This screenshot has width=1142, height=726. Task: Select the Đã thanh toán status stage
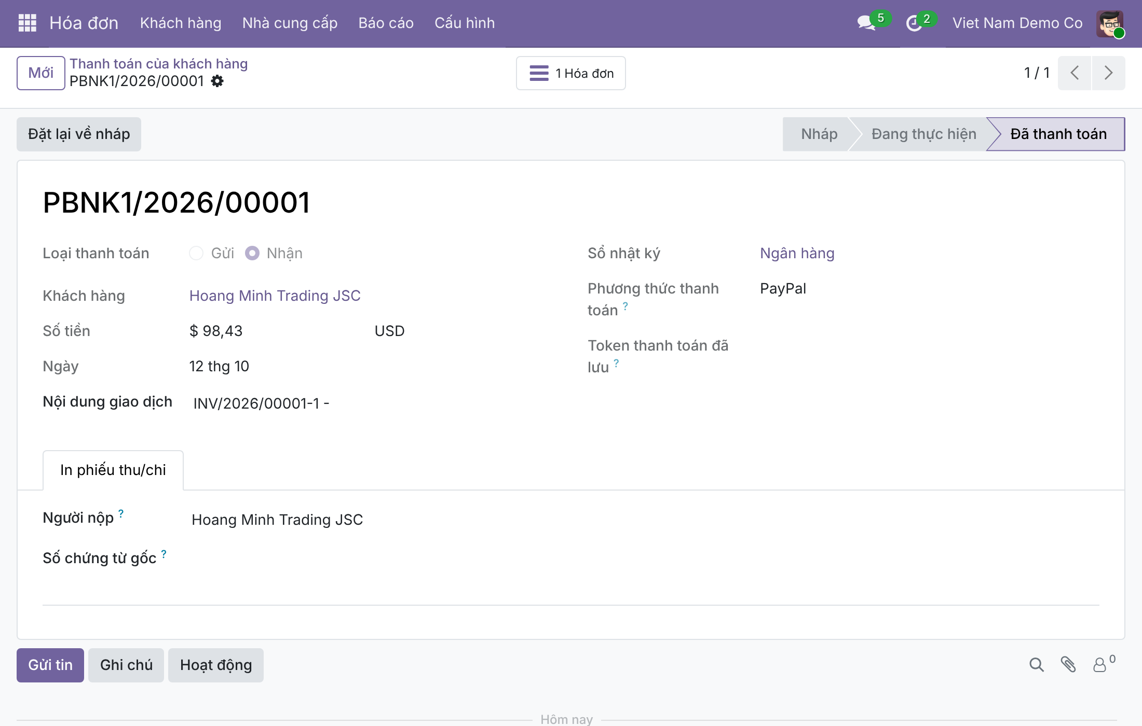click(1058, 134)
